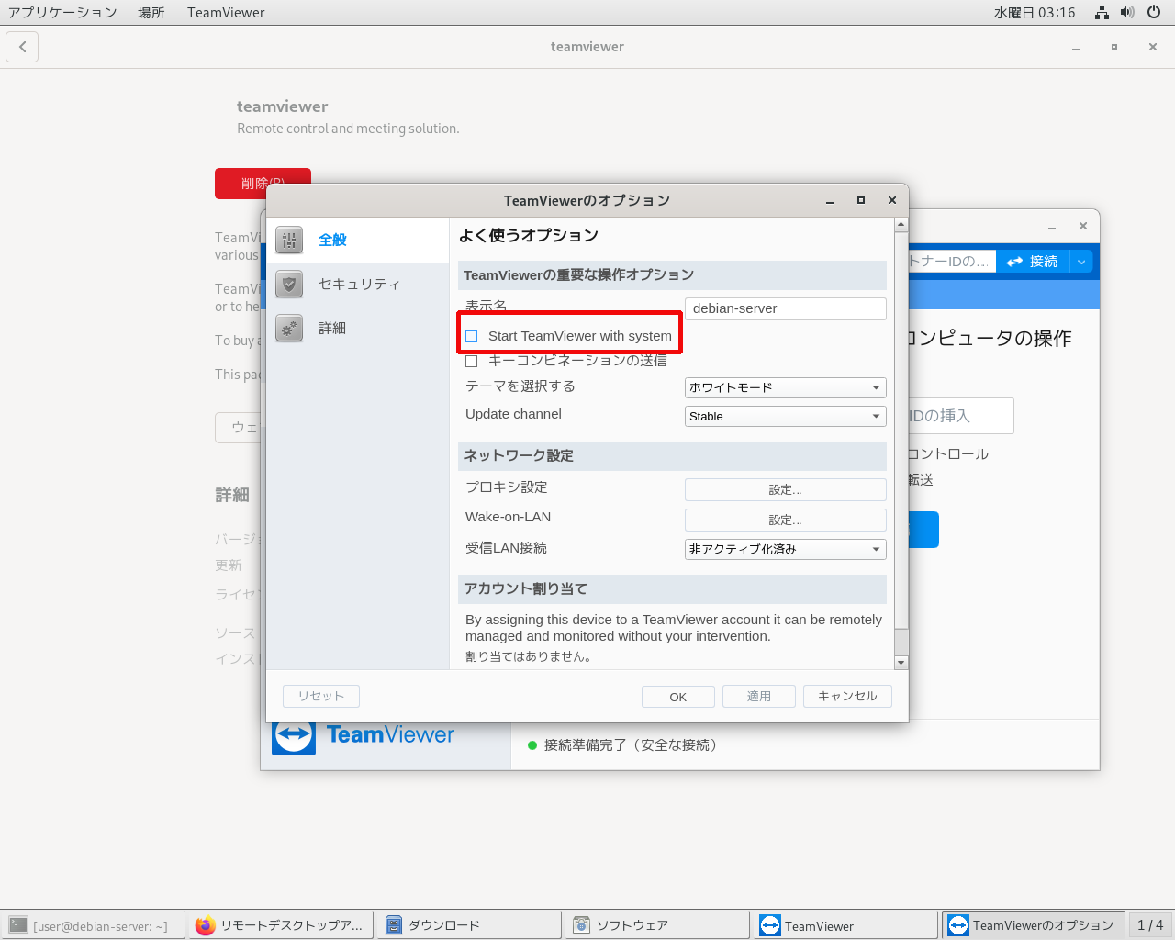Click the Advanced (詳細) gears icon
This screenshot has height=940, width=1175.
coord(289,328)
